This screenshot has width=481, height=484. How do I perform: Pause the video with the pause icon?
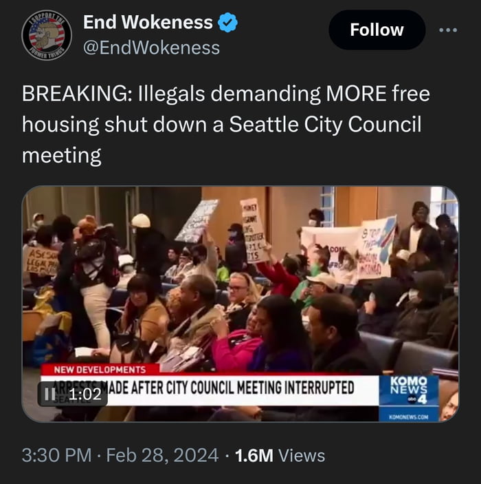(x=49, y=394)
